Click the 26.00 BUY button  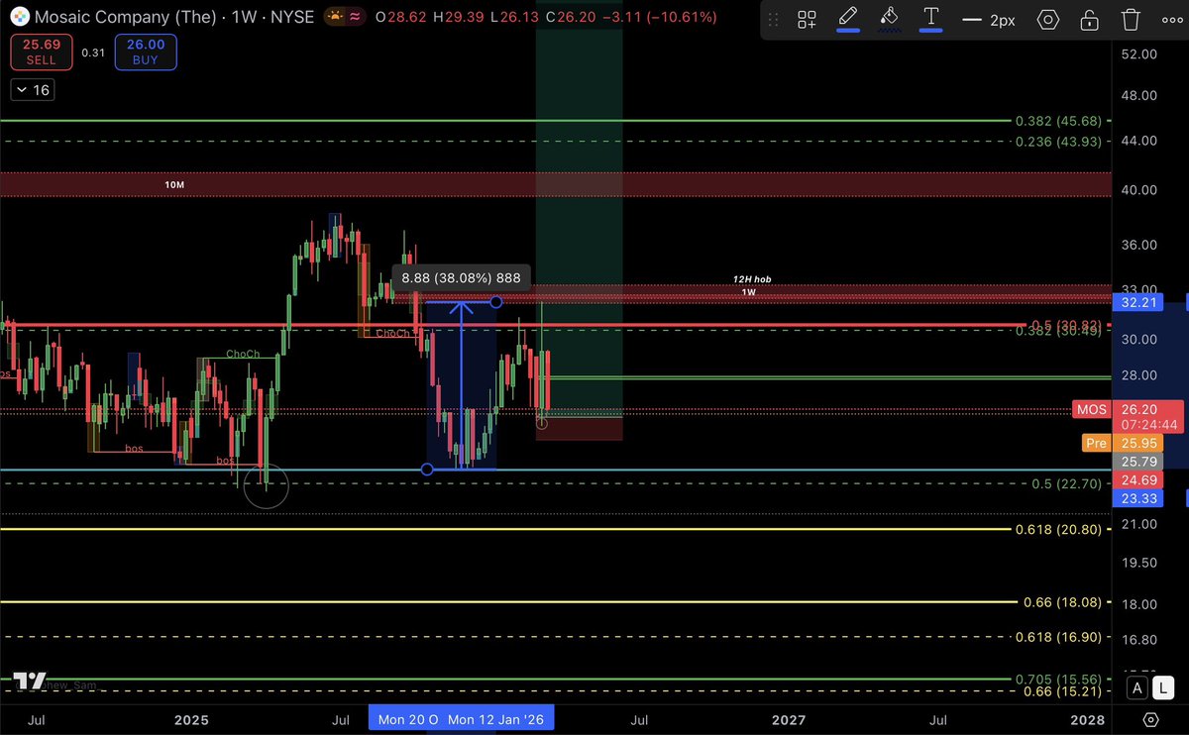pos(145,52)
